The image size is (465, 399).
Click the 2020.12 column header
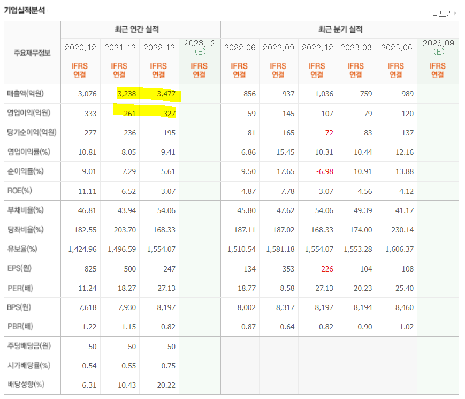click(80, 48)
